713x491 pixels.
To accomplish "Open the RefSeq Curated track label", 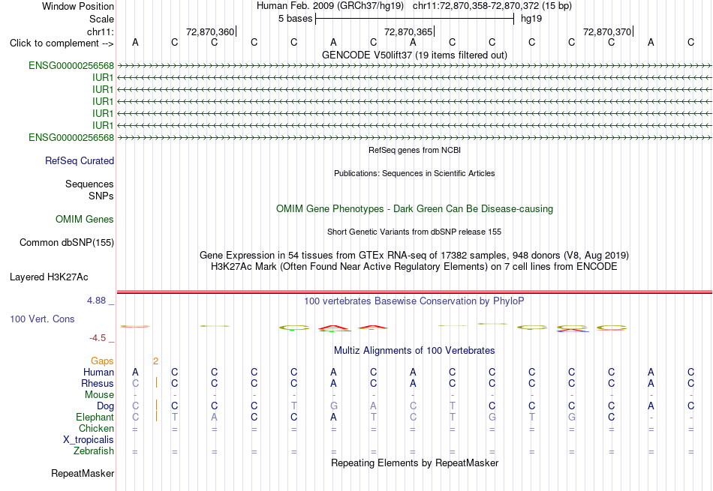I will tap(80, 160).
